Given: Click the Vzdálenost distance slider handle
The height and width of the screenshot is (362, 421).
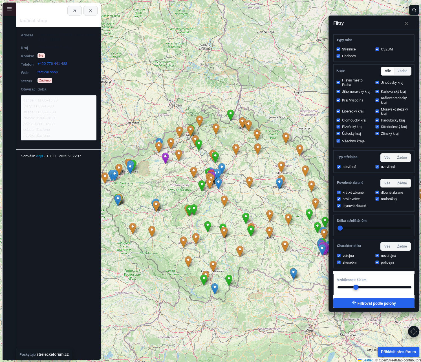Looking at the screenshot, I should (356, 287).
